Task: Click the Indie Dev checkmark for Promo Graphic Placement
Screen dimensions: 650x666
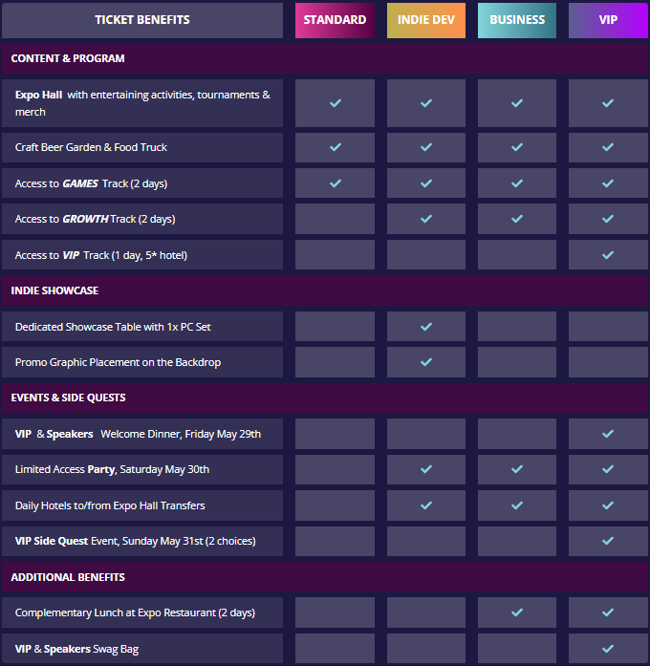Action: (x=426, y=362)
